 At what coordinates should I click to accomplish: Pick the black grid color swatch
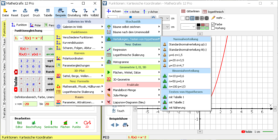pos(198,25)
